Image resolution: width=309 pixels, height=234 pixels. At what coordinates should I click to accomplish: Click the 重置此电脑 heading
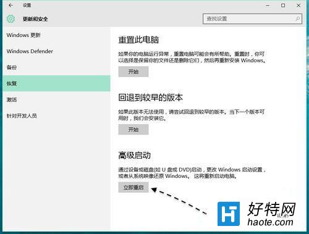138,40
